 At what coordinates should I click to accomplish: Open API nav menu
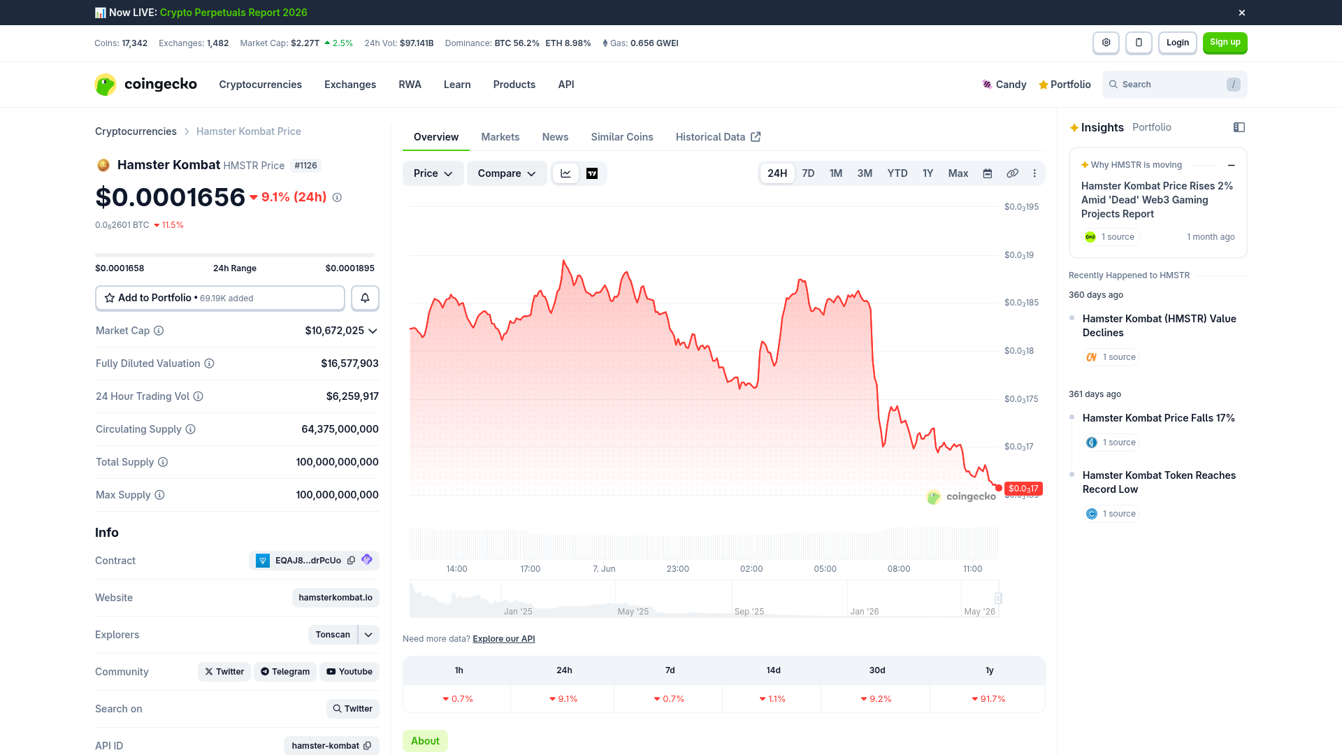[566, 85]
